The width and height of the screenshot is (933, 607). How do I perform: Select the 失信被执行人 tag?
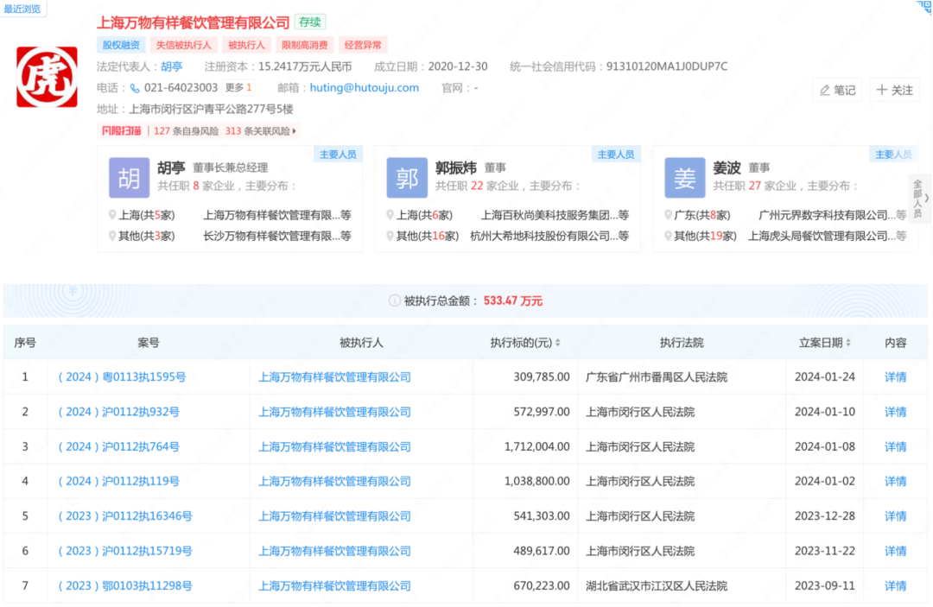[185, 45]
